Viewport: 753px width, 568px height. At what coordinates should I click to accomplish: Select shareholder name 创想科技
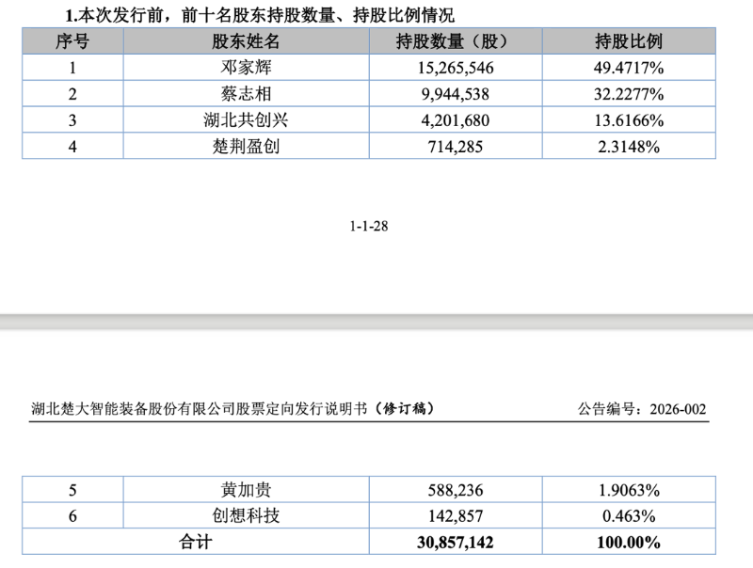(x=245, y=515)
